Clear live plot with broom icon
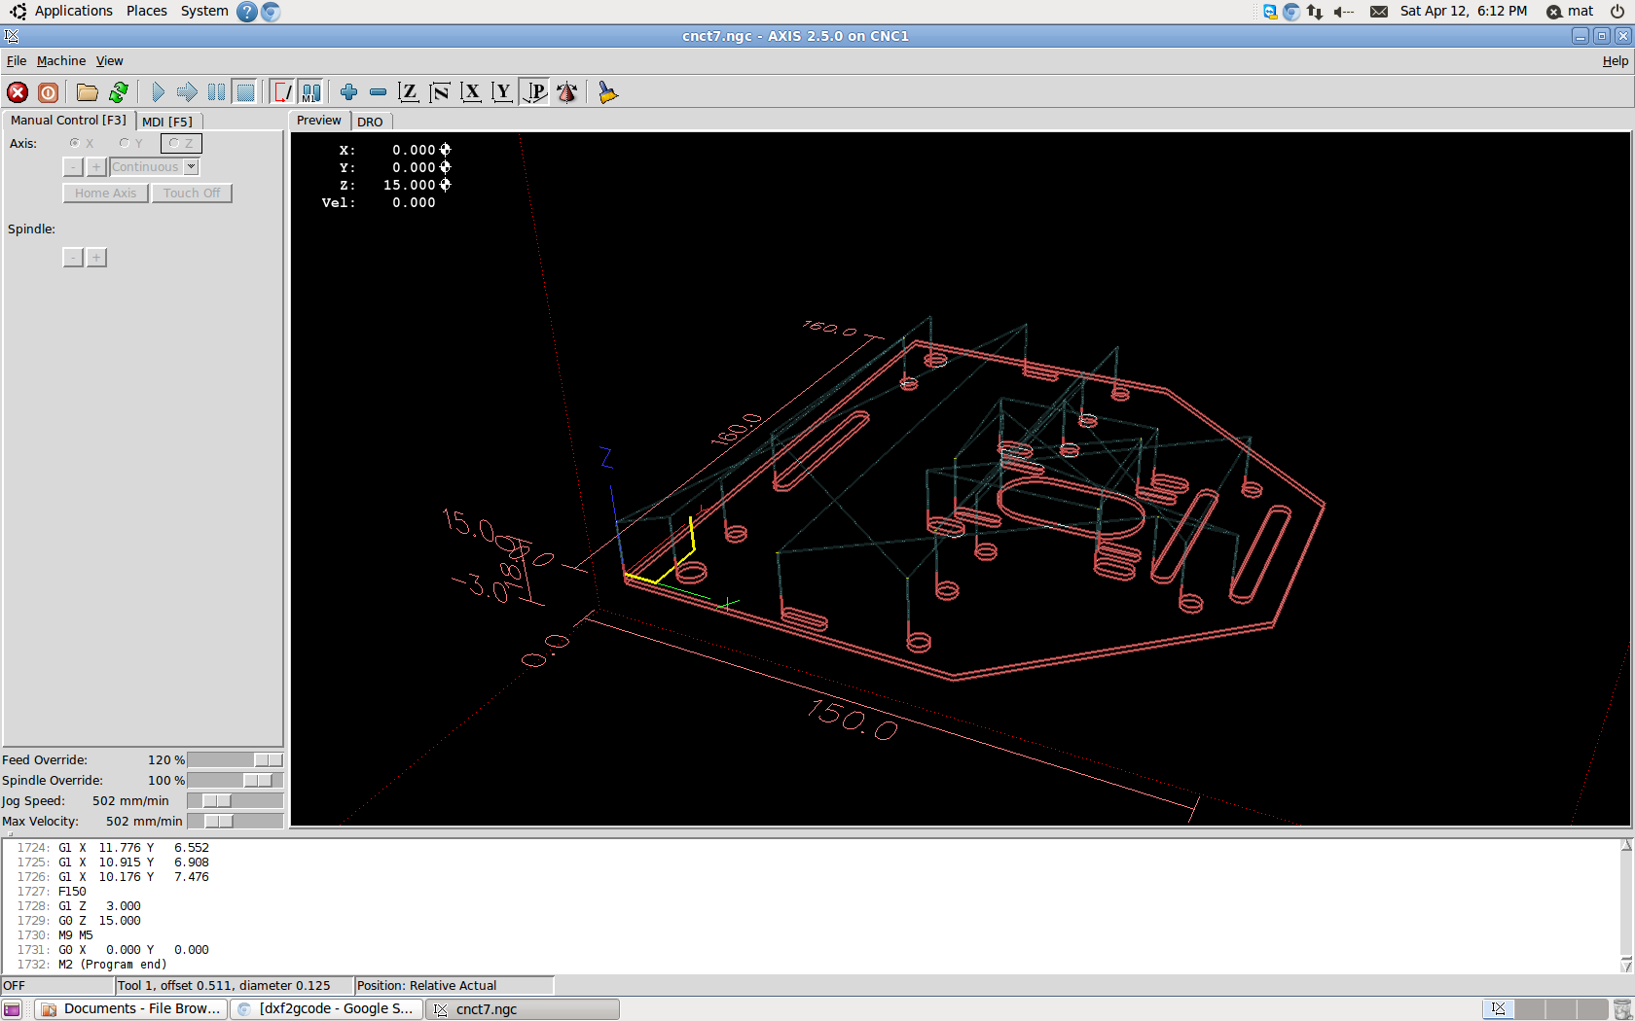Screen dimensions: 1635x1021 coord(608,92)
